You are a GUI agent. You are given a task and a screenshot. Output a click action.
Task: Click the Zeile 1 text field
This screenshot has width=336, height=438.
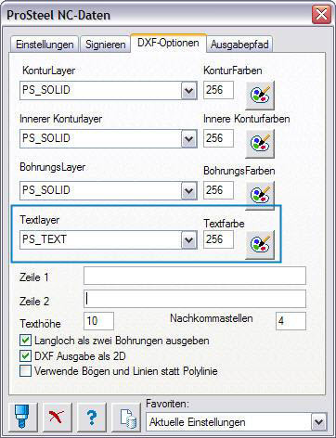tap(195, 276)
